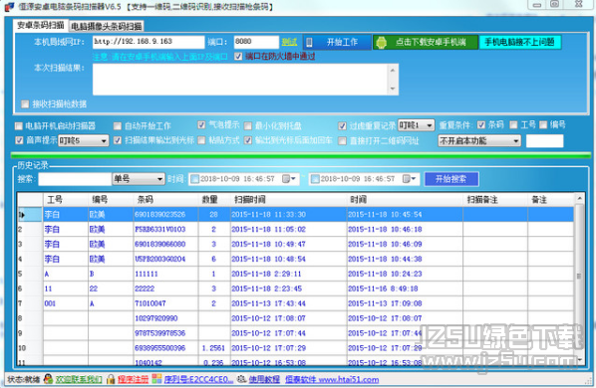The width and height of the screenshot is (596, 388).
Task: Click the history 搜索 input field
Action: pos(75,179)
